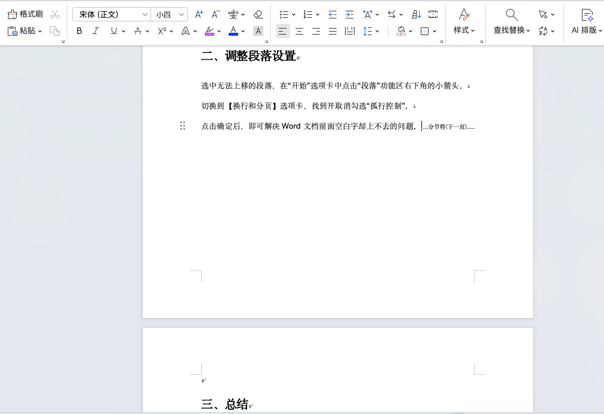
Task: Open the 样式 styles menu
Action: pyautogui.click(x=464, y=30)
